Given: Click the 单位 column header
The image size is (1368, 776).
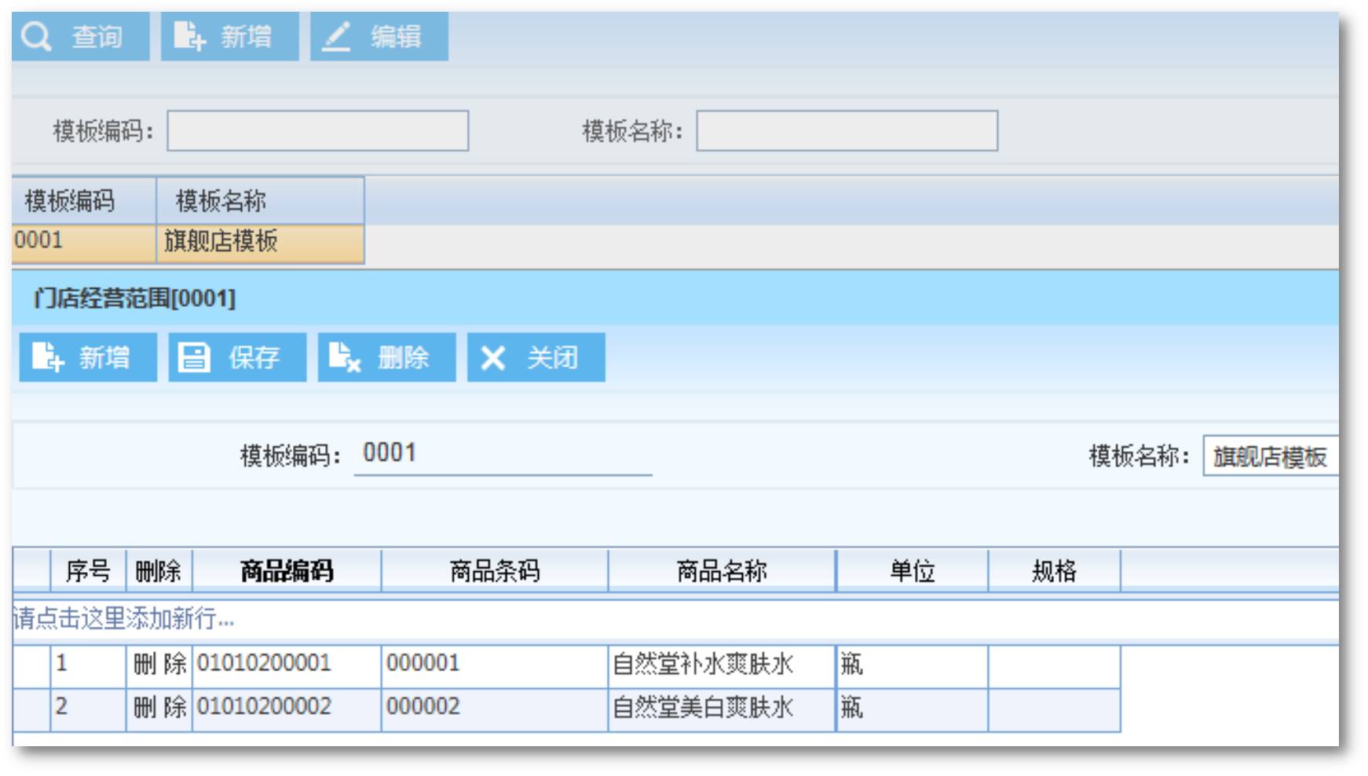Looking at the screenshot, I should 912,570.
